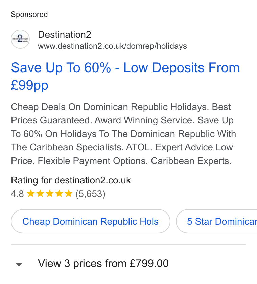Open the View 3 prices from £799.00 row

coord(128,263)
